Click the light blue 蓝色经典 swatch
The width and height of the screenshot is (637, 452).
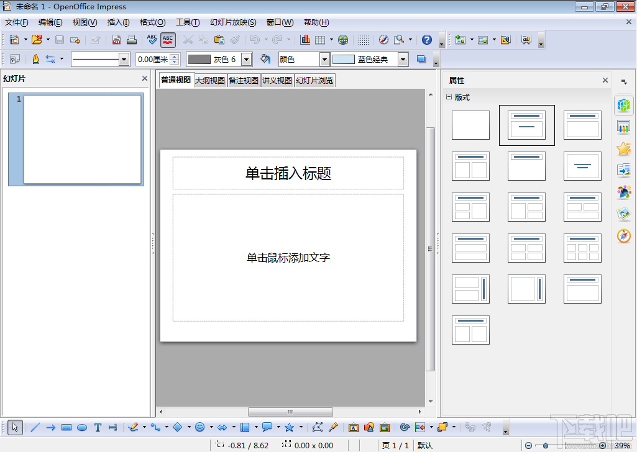point(343,59)
